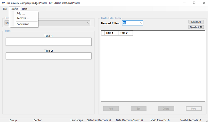Select Conversion in the Profile menu

(24, 24)
